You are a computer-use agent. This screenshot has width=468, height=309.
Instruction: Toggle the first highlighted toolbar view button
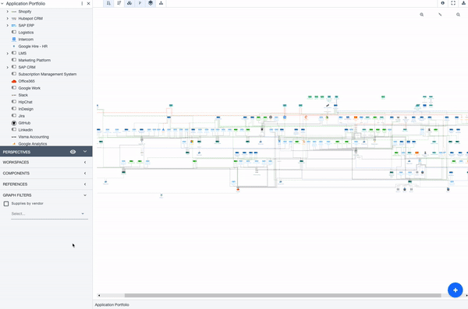coord(108,3)
